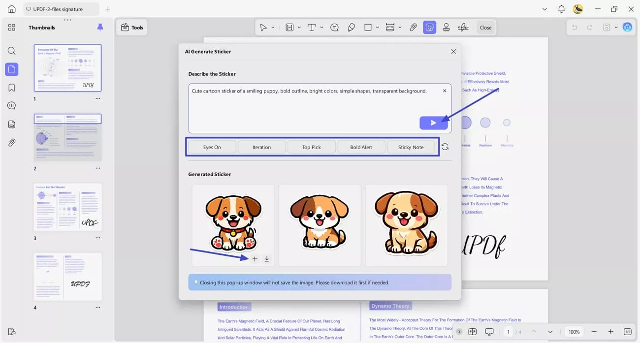Open the Bookmarks sidebar panel
640x343 pixels.
click(12, 88)
